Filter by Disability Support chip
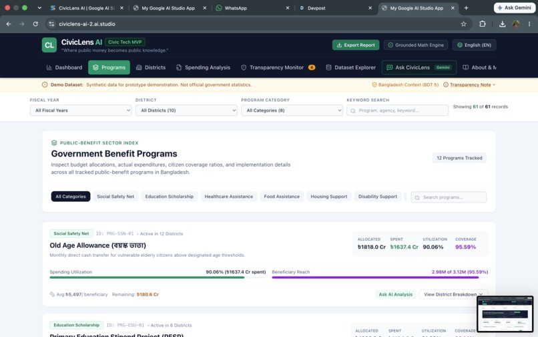Screen dimensions: 538x337 tap(377, 197)
